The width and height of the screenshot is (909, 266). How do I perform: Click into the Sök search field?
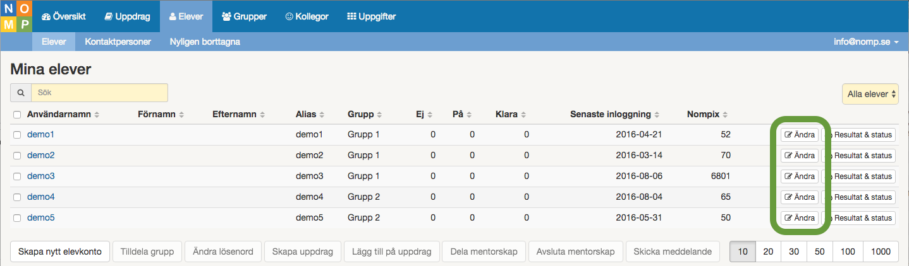[x=99, y=93]
